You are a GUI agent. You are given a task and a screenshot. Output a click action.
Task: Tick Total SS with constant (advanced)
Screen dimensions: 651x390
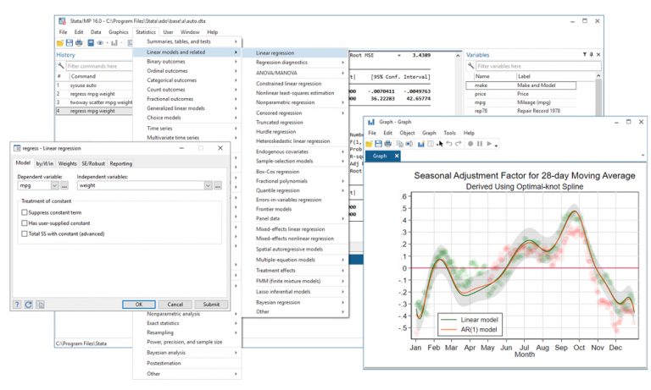pyautogui.click(x=24, y=233)
